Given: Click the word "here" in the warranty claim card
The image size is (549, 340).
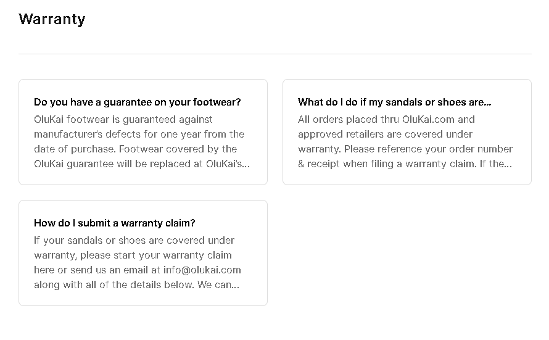Looking at the screenshot, I should [x=44, y=270].
